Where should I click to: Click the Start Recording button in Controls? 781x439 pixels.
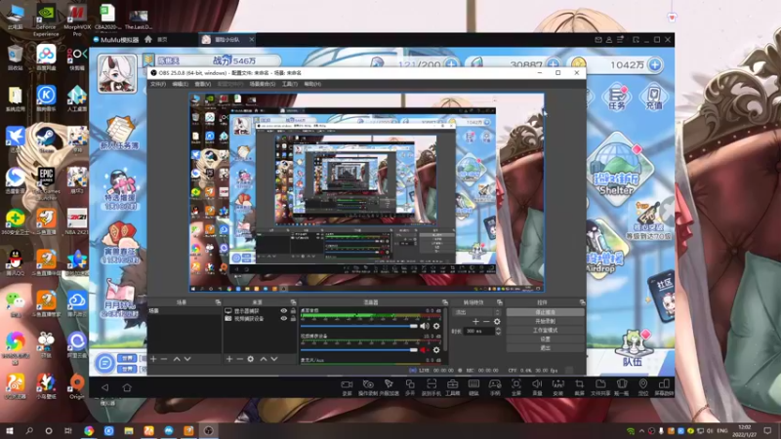546,321
